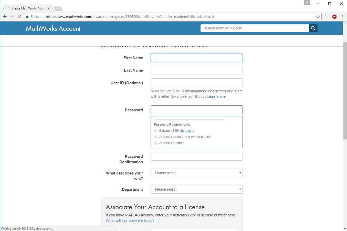
Task: Click the 'Password Requirements' heading text
Action: 172,125
